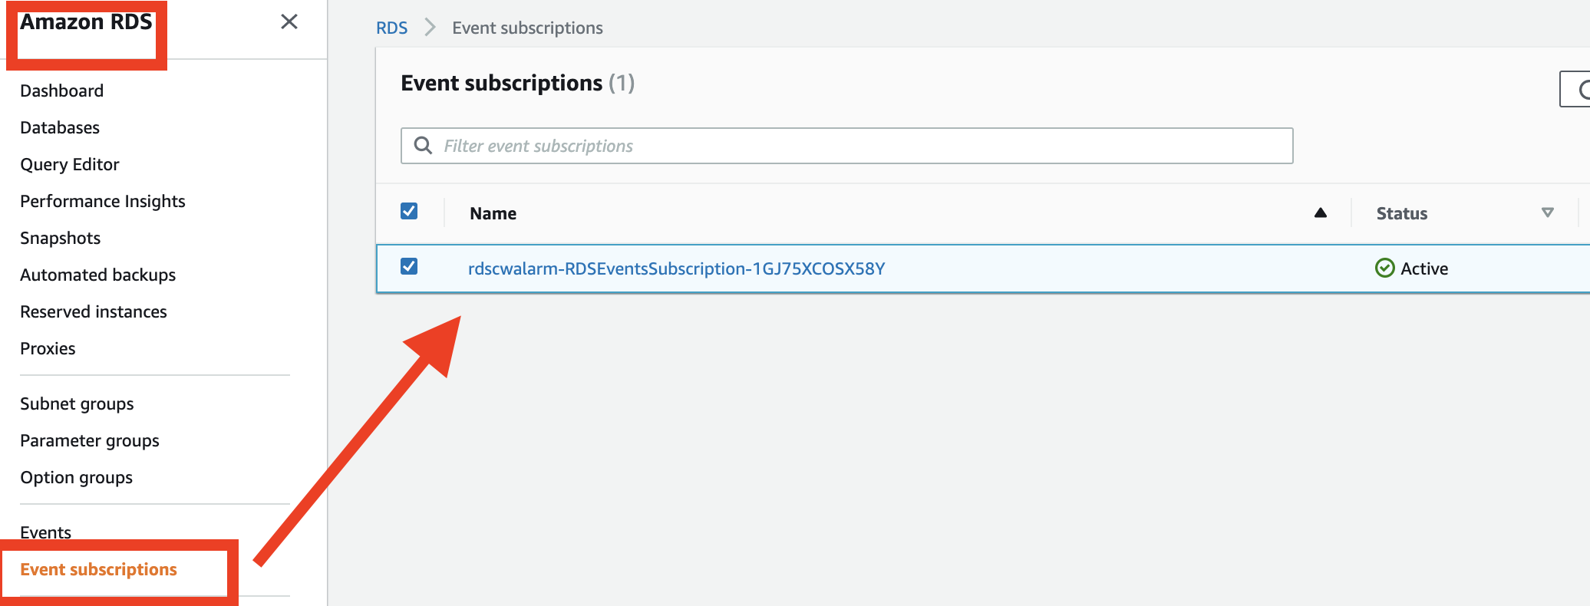Select Performance Insights in sidebar
Screen dimensions: 1590x606
tap(103, 201)
